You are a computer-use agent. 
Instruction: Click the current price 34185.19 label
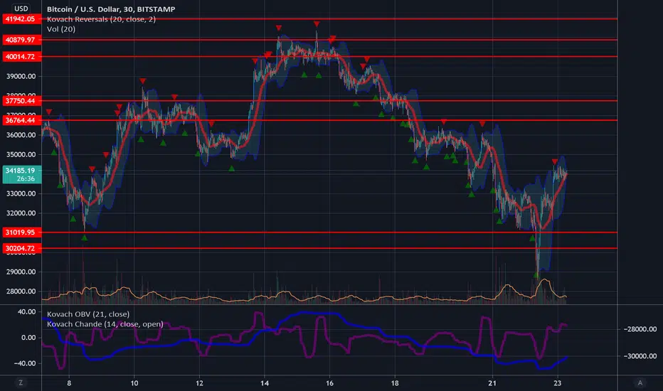(21, 171)
